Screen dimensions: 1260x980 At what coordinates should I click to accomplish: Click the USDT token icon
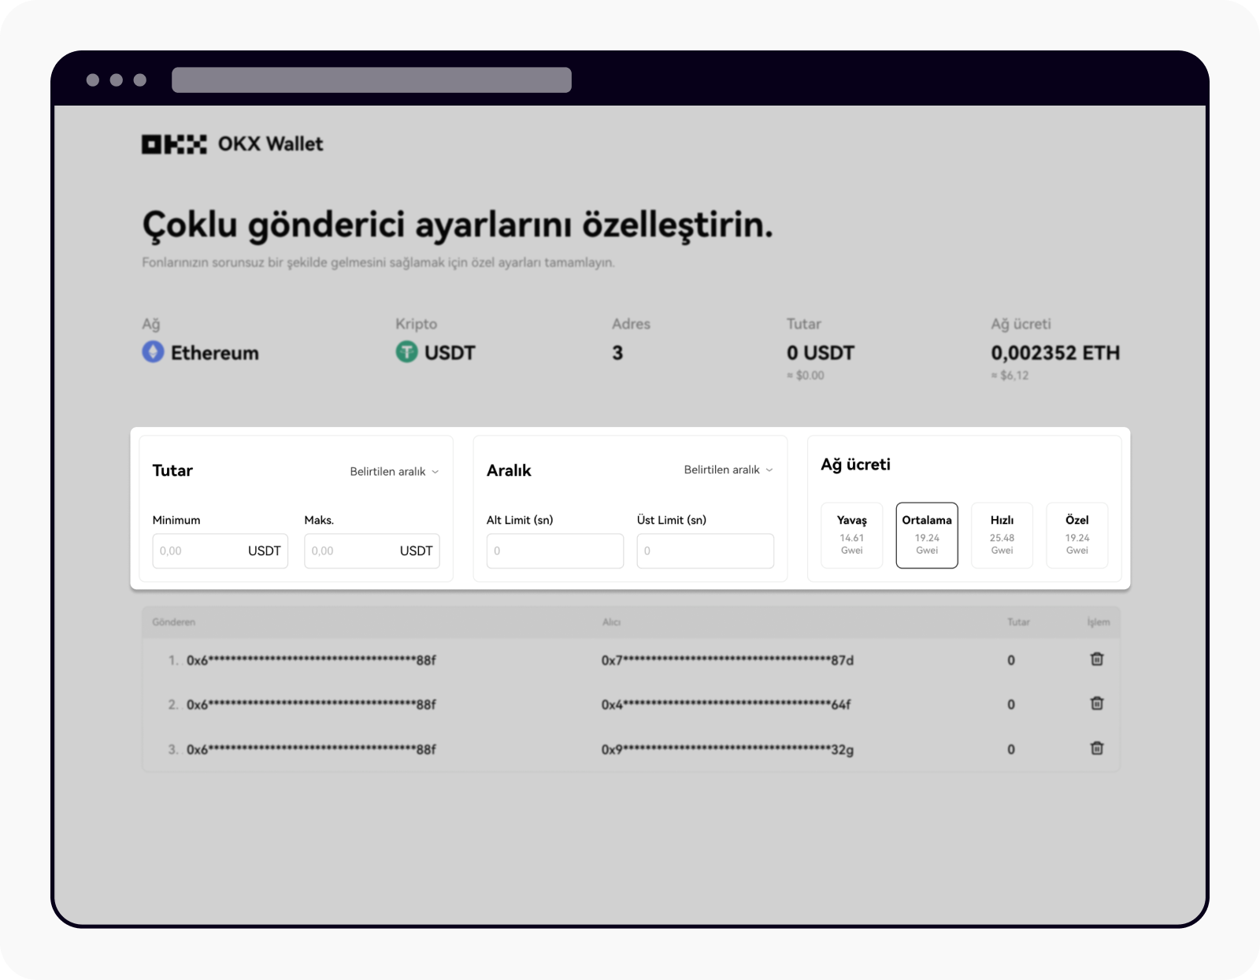tap(406, 353)
